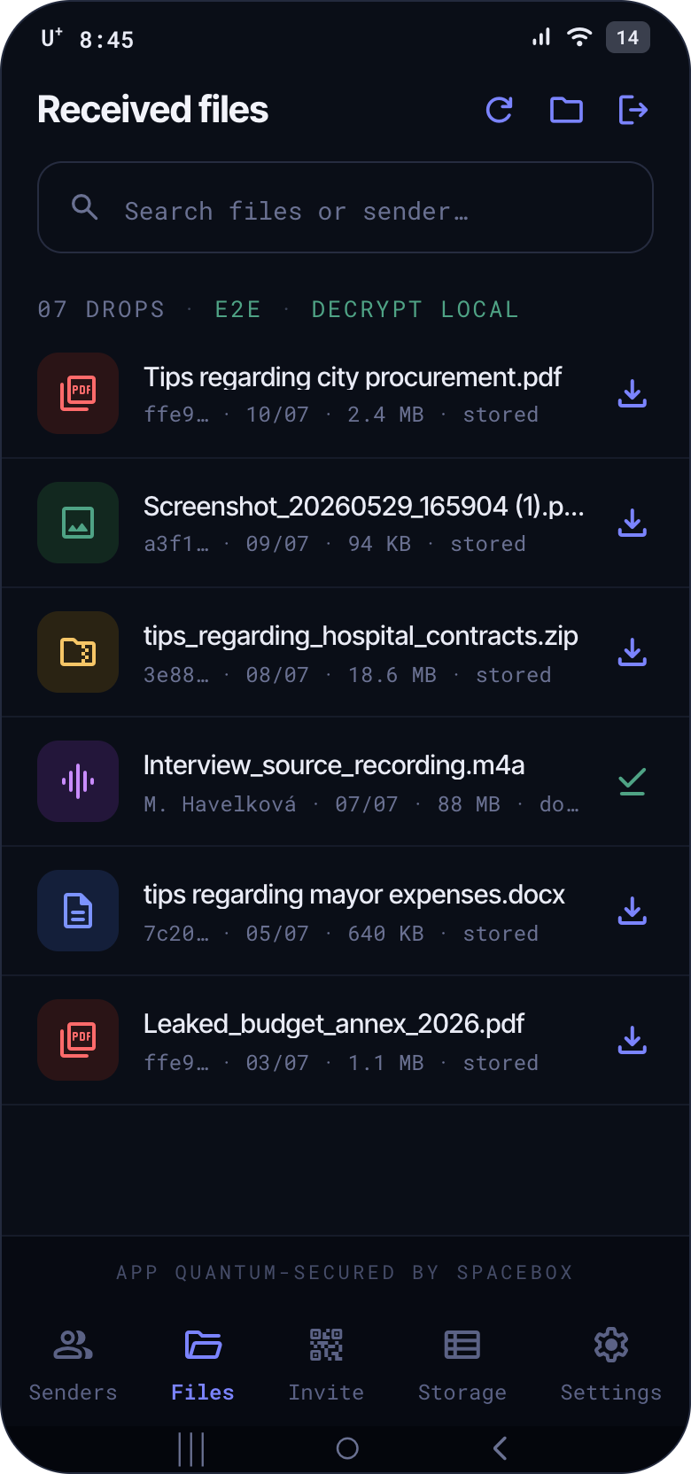Tap audio waveform icon of Interview recording
Screen dimensions: 691x1474
click(78, 781)
